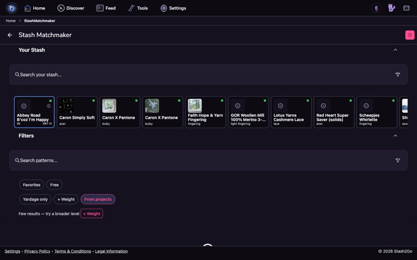The width and height of the screenshot is (417, 260).
Task: Select the Scheepjes Whirlette yarn card
Action: point(377,112)
